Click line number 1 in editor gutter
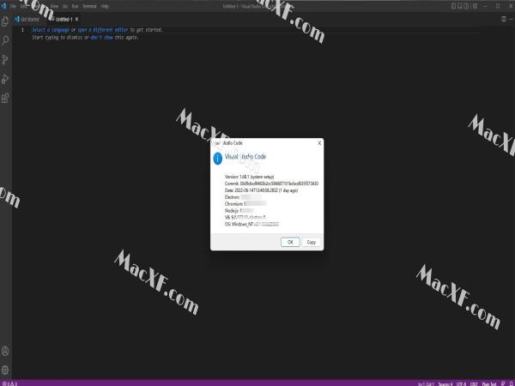The height and width of the screenshot is (386, 515). (x=22, y=30)
